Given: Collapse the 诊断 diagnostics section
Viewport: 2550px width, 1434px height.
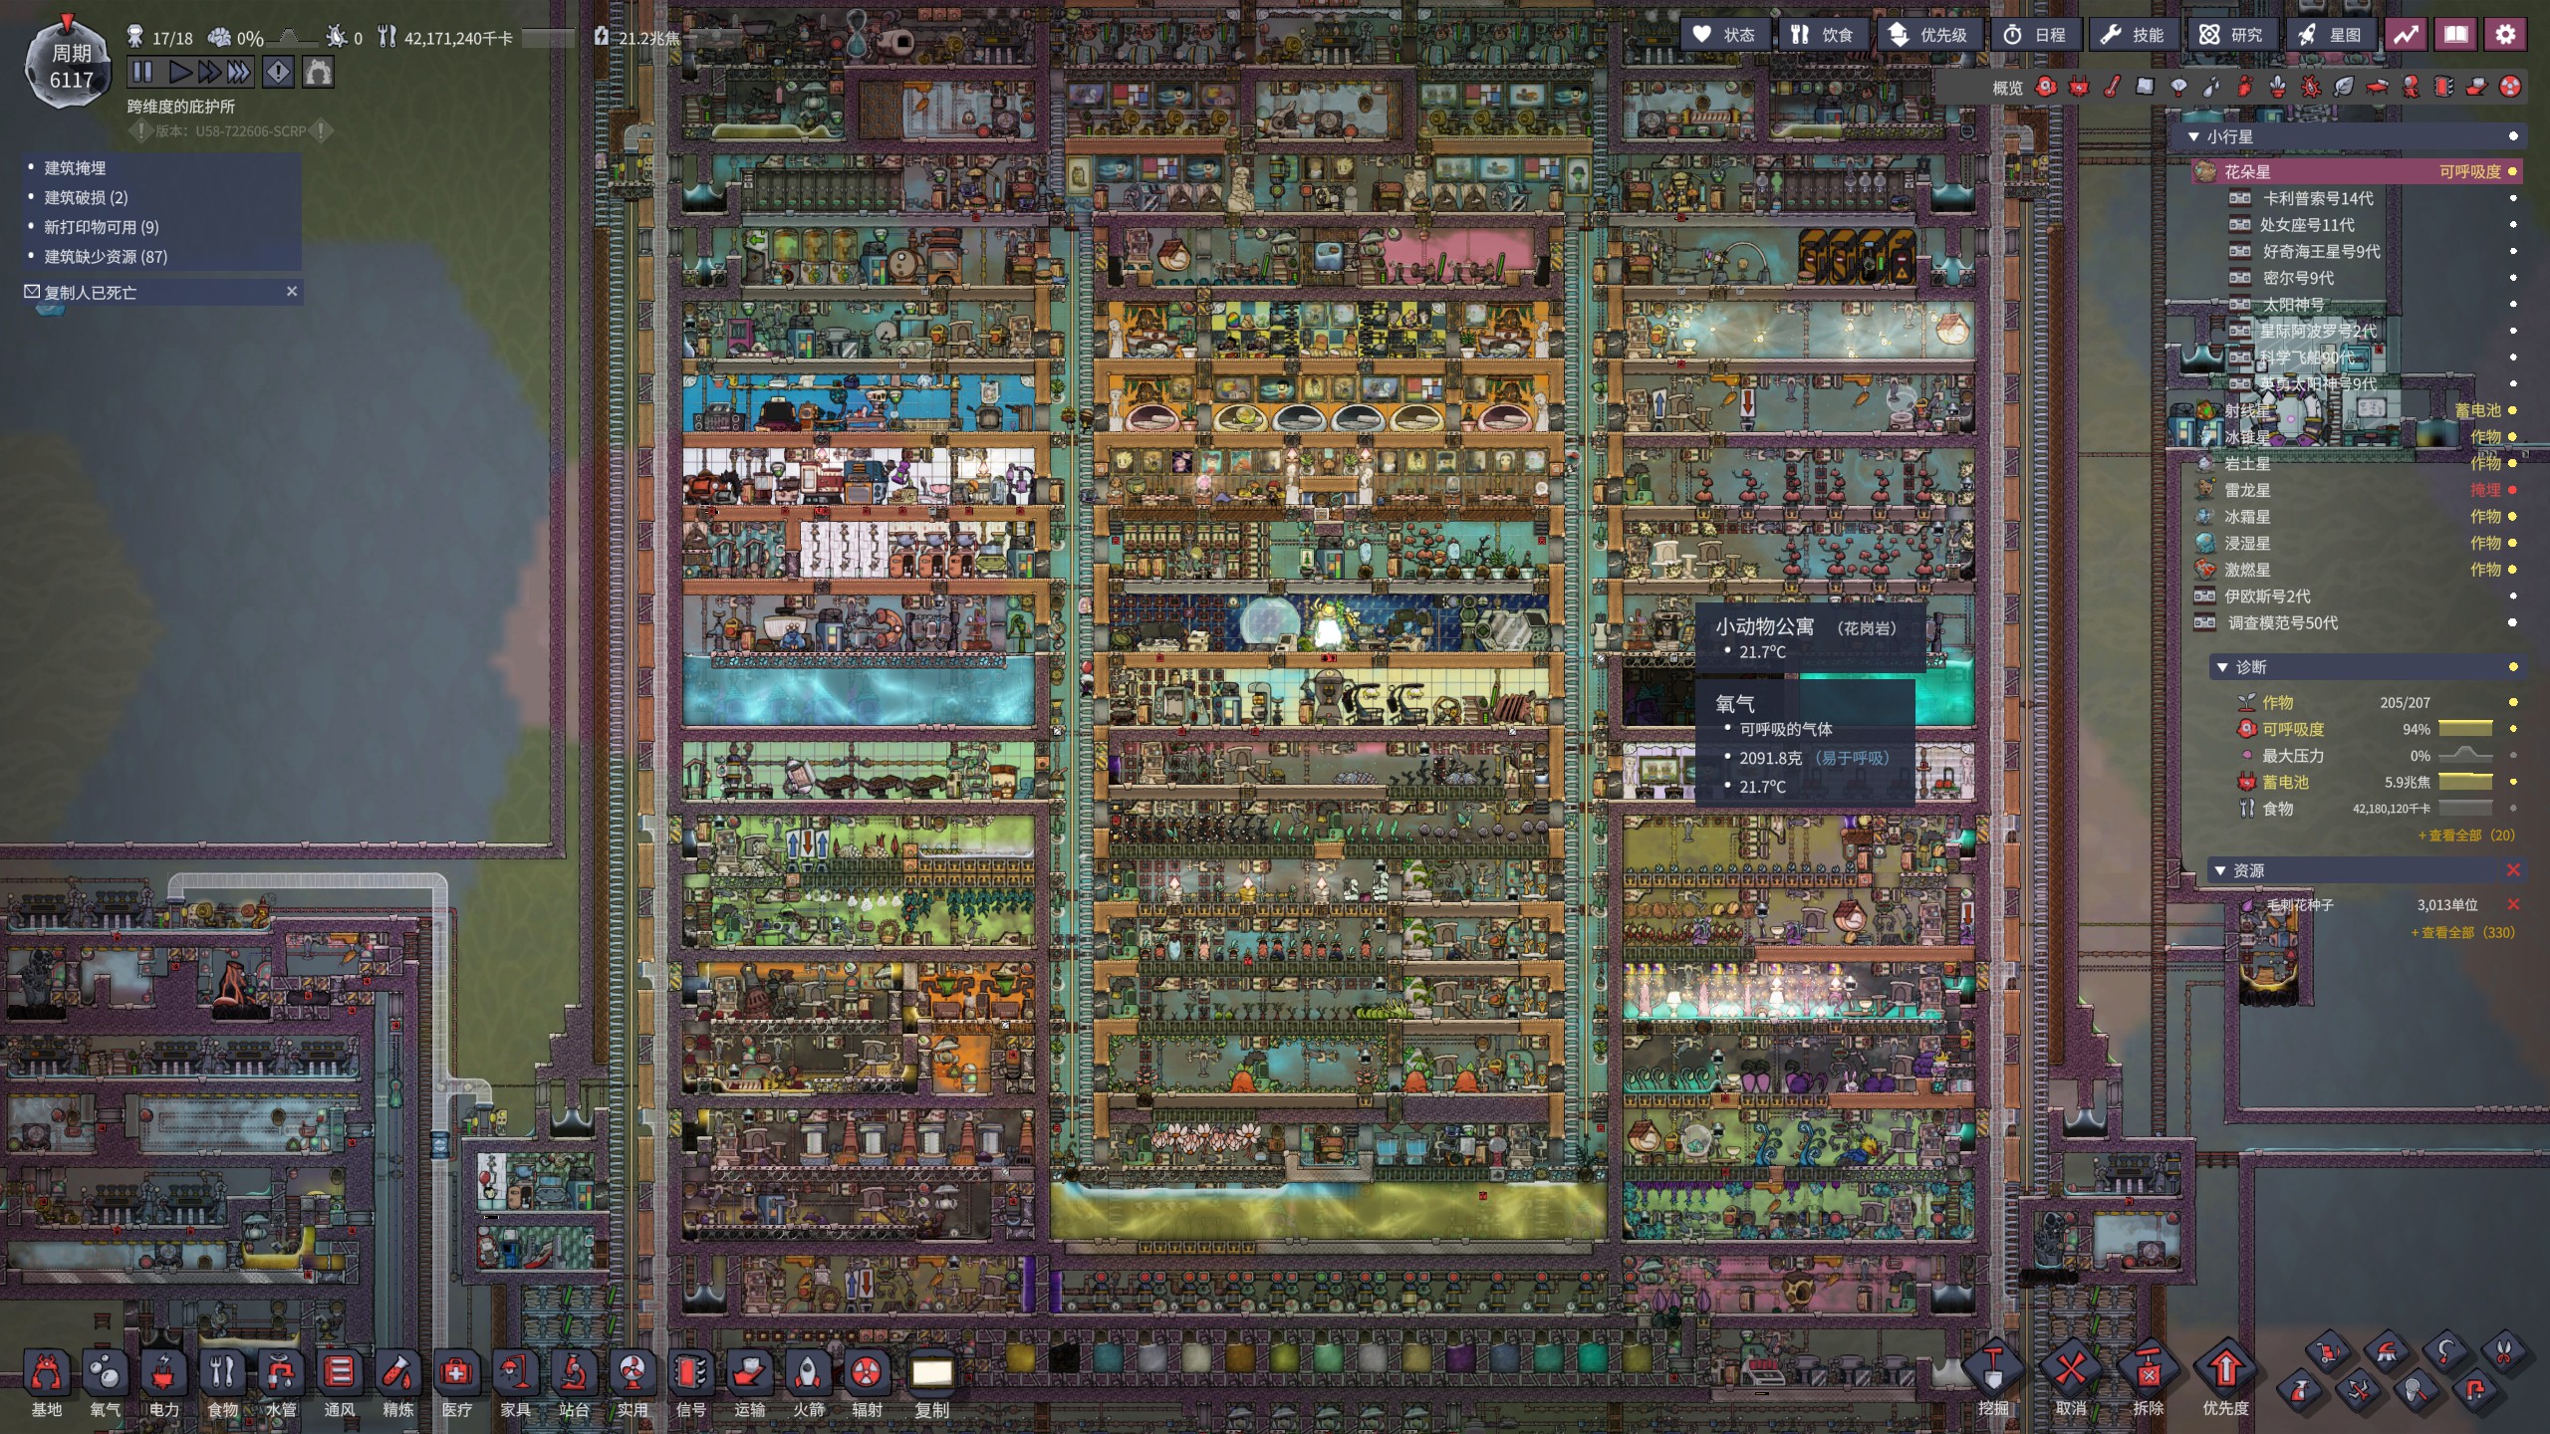Looking at the screenshot, I should (x=2222, y=667).
